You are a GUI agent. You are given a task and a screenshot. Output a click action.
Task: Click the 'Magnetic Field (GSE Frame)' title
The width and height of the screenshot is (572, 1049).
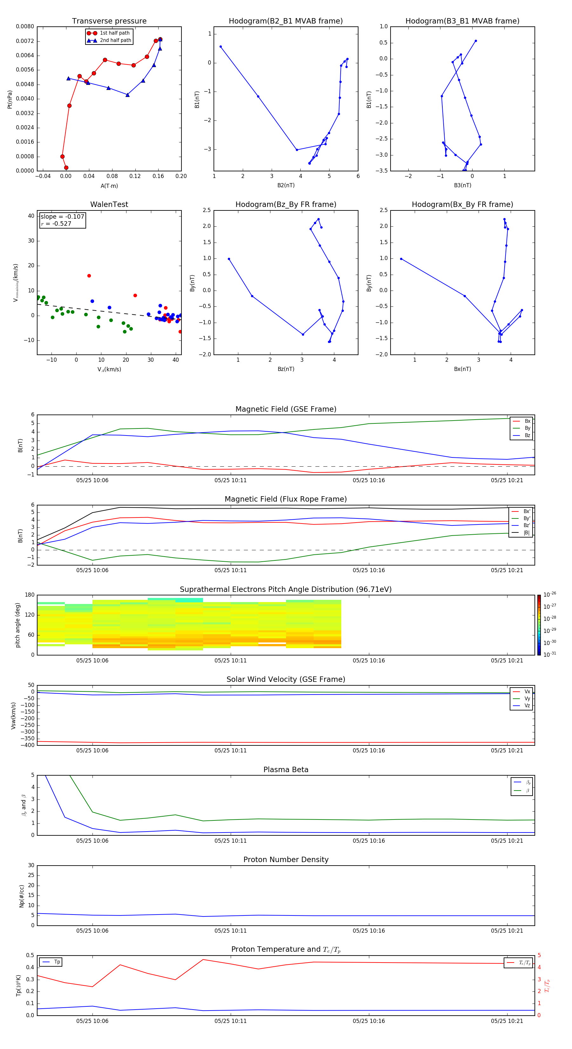pos(286,409)
